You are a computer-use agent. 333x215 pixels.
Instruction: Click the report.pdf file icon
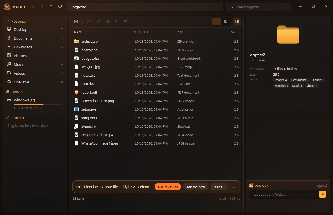click(76, 92)
